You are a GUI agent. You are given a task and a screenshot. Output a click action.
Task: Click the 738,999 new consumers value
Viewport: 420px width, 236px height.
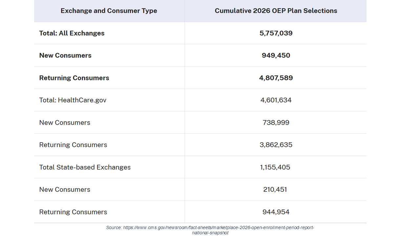pos(276,123)
